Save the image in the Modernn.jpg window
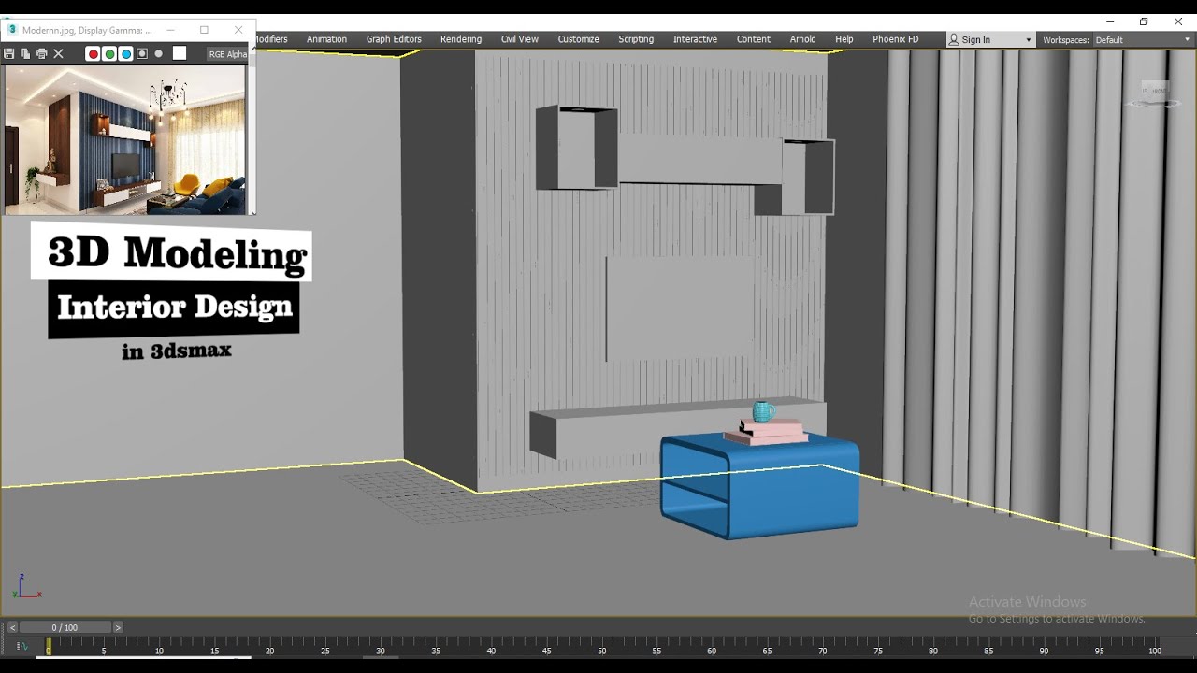Image resolution: width=1197 pixels, height=673 pixels. point(9,54)
